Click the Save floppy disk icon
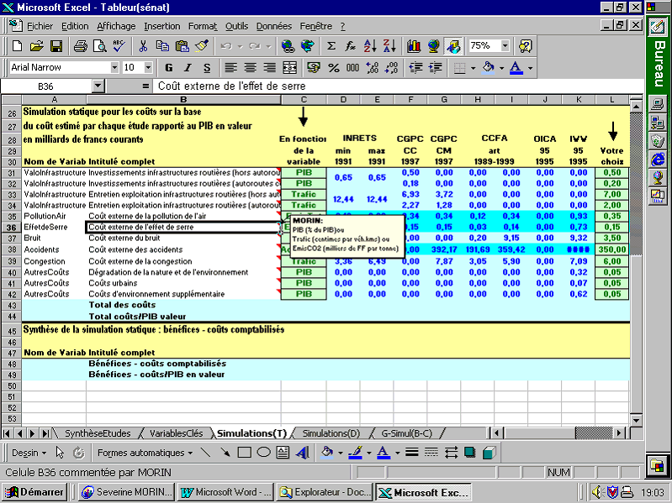 click(x=56, y=46)
